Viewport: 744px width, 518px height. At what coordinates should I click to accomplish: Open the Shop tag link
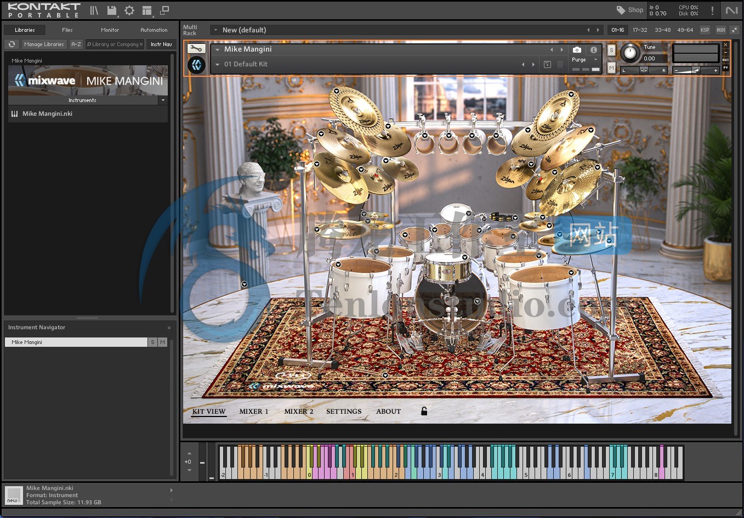[630, 10]
